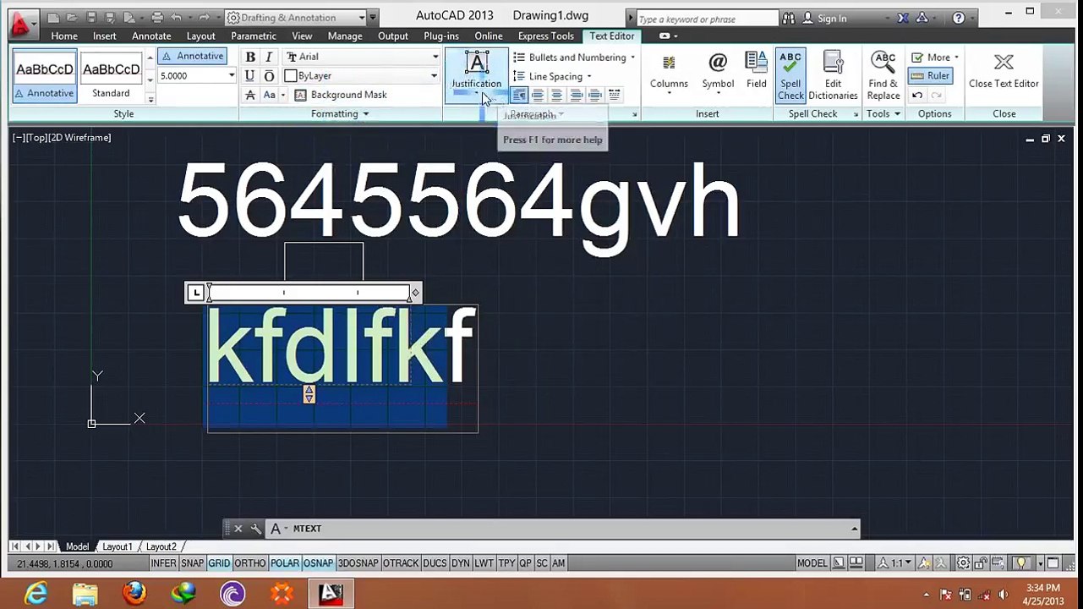Click the Help question mark icon
Viewport: 1083px width, 609px height.
point(959,19)
